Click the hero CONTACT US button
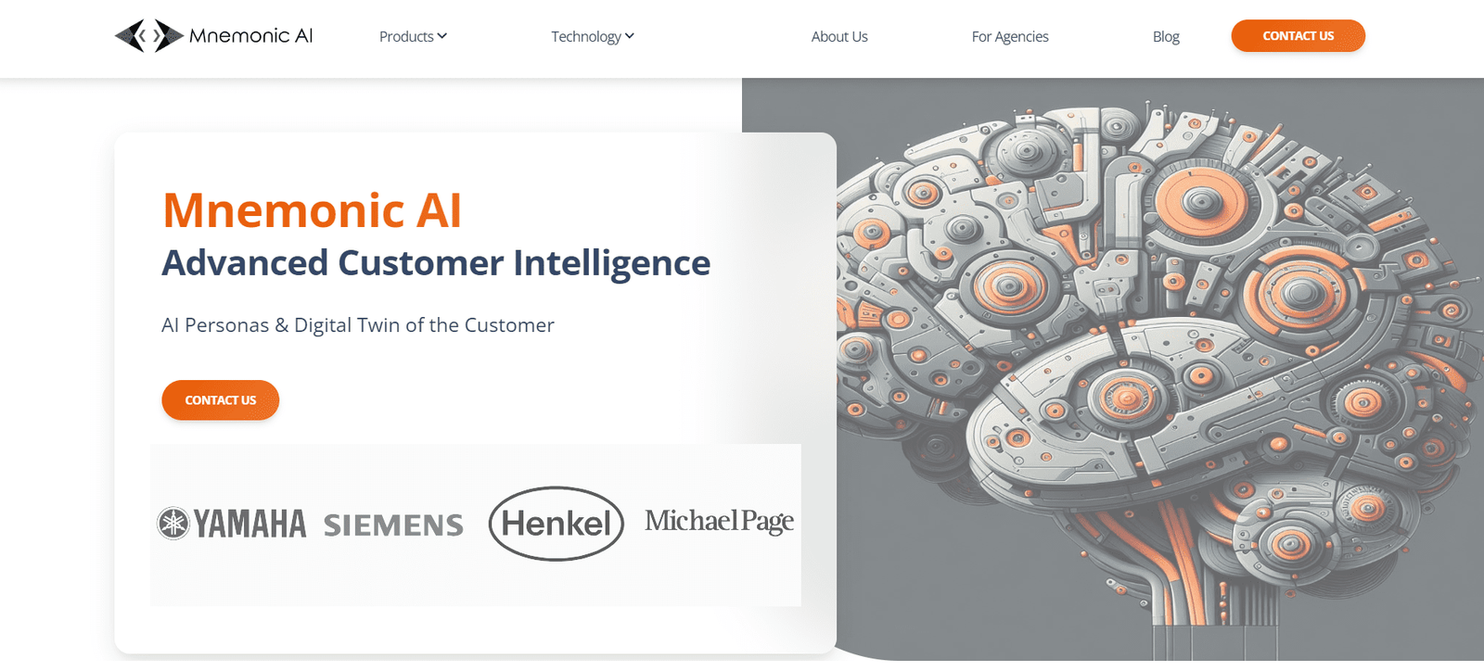This screenshot has height=671, width=1484. (x=221, y=400)
